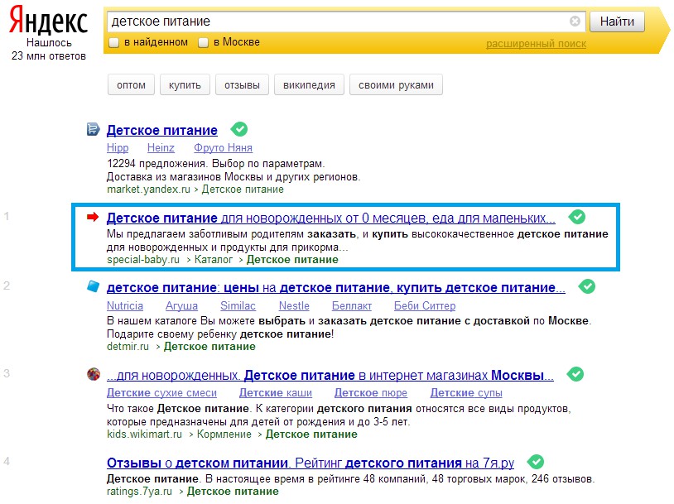The width and height of the screenshot is (674, 504).
Task: Open the 'Детское питание' Market result title
Action: tap(162, 130)
